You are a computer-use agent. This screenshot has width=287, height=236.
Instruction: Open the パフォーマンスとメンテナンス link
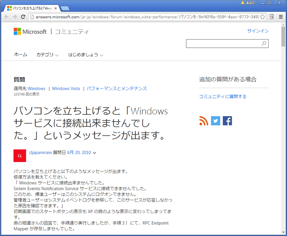tap(117, 89)
